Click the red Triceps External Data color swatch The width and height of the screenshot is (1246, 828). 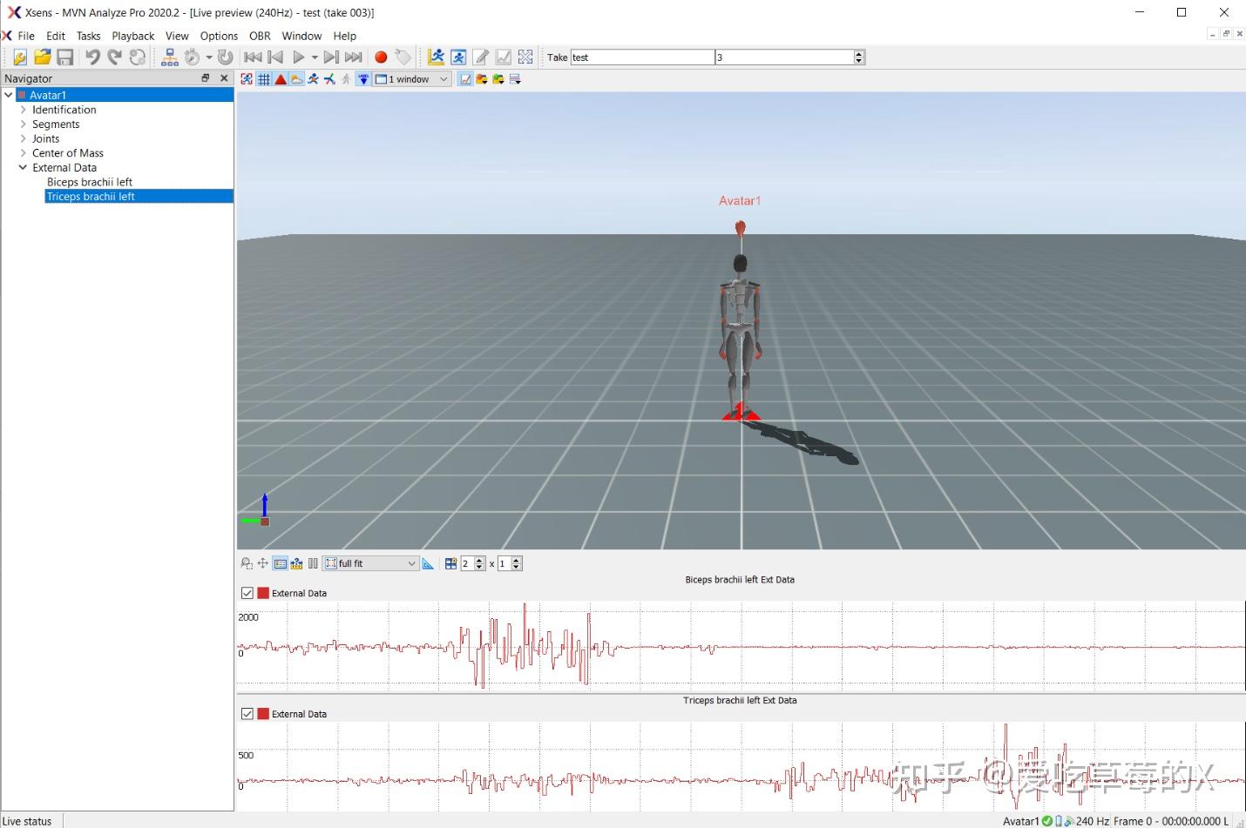tap(263, 714)
